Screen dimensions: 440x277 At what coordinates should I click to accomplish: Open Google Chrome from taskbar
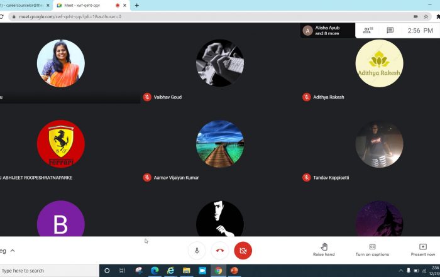coord(219,271)
